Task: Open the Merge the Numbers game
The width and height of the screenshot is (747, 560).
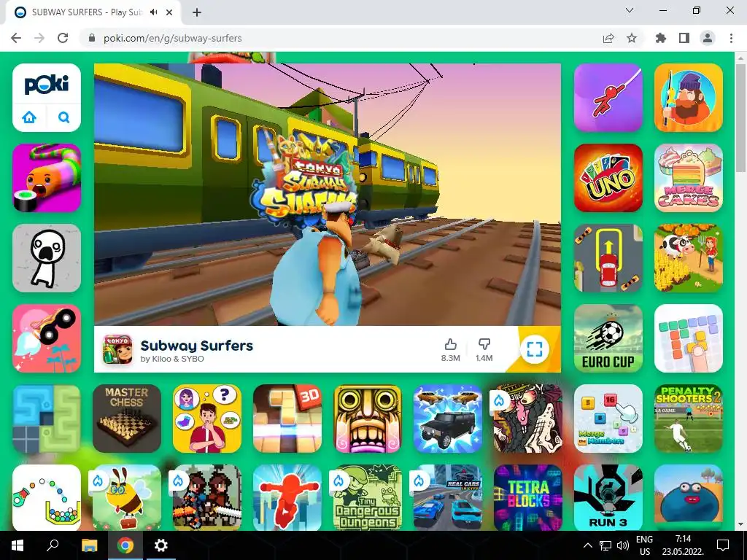Action: click(x=608, y=419)
